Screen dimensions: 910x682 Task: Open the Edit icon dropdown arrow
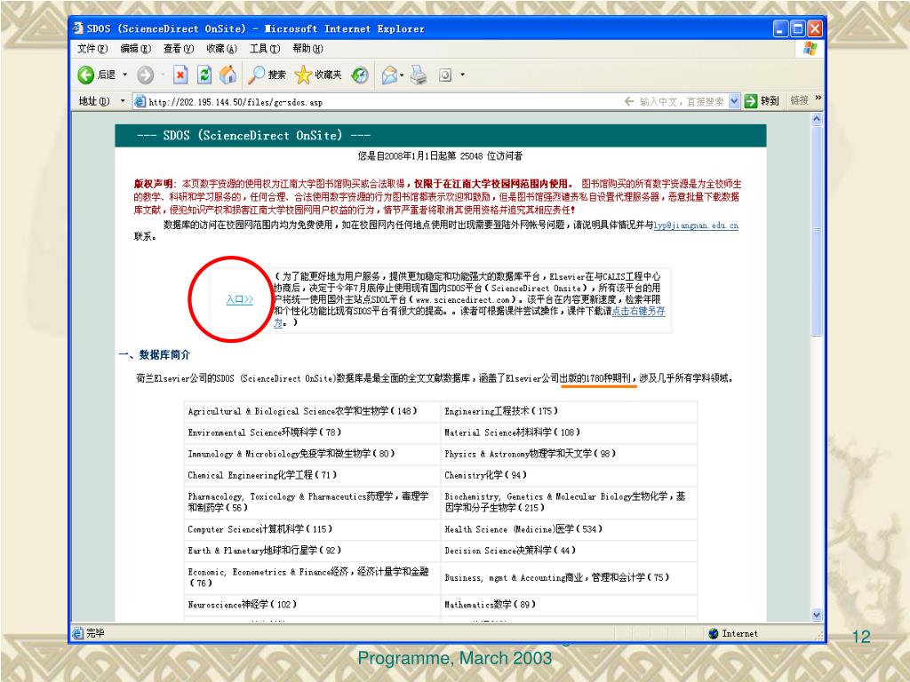(x=462, y=75)
